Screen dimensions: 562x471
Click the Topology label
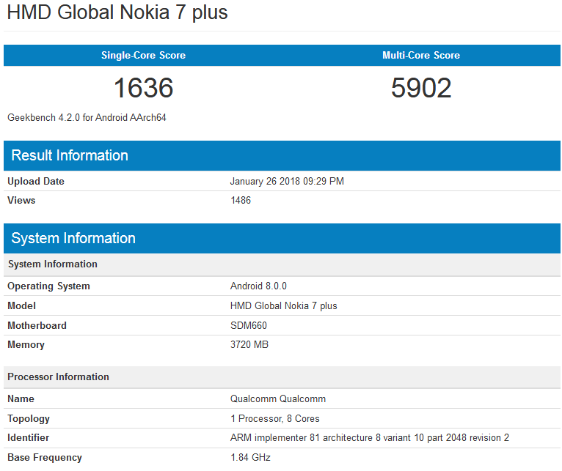(29, 419)
